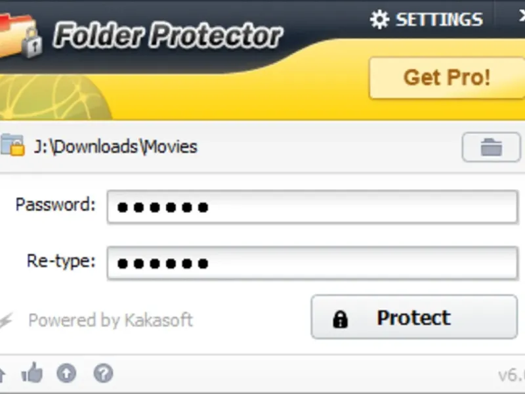Click the Protect button label
The width and height of the screenshot is (525, 394).
pyautogui.click(x=413, y=318)
